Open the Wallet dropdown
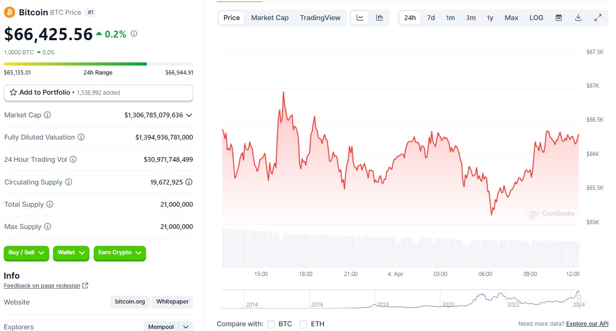Viewport: 616px width, 331px height. pyautogui.click(x=71, y=253)
